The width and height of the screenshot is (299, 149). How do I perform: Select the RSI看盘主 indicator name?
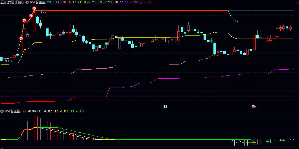(38, 2)
